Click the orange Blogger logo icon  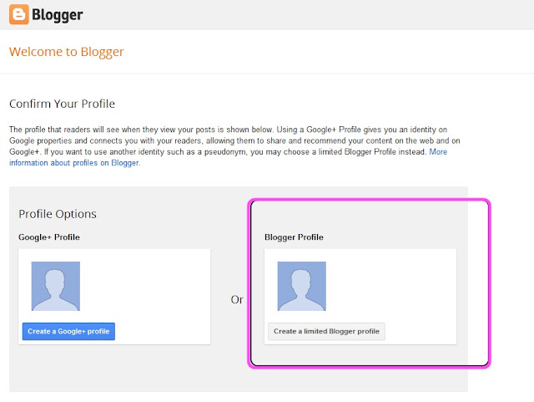coord(18,14)
